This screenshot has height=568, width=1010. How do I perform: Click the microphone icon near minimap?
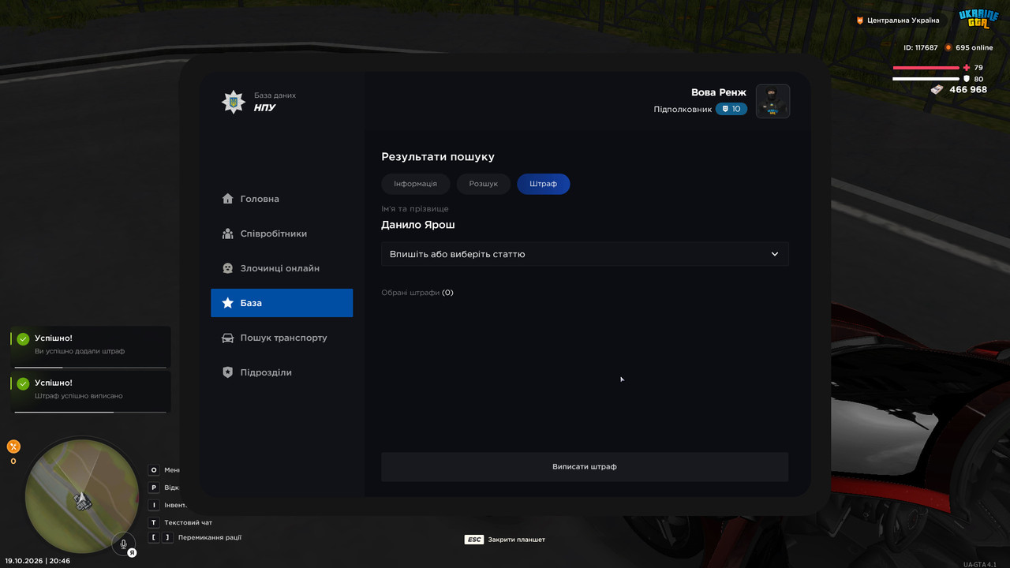pos(124,544)
